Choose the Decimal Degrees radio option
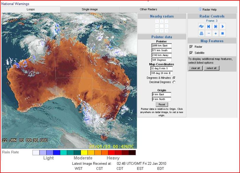The width and height of the screenshot is (240, 173). tap(174, 82)
